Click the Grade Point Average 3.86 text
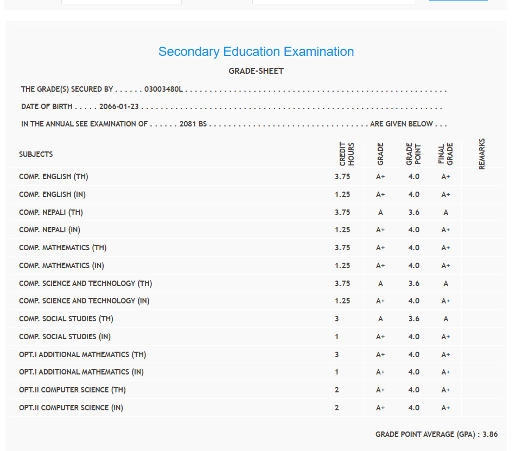 point(436,434)
